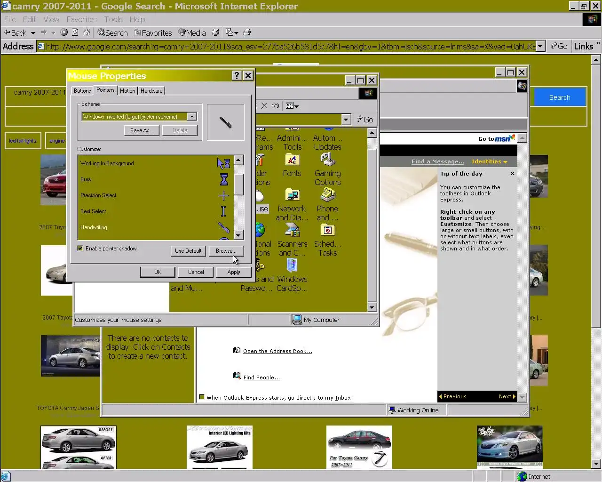Open the Media bar in Internet Explorer

click(192, 32)
